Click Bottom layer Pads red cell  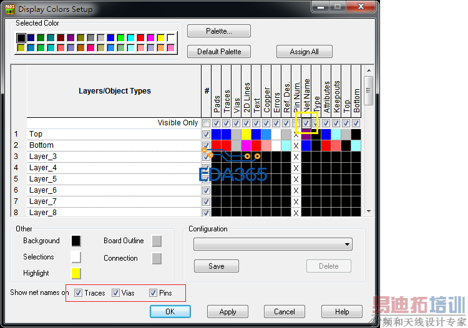pos(217,145)
